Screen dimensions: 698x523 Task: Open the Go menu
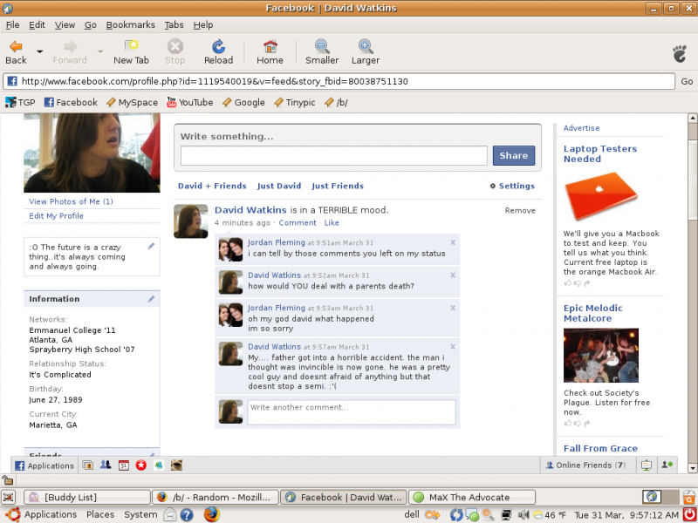coord(91,25)
